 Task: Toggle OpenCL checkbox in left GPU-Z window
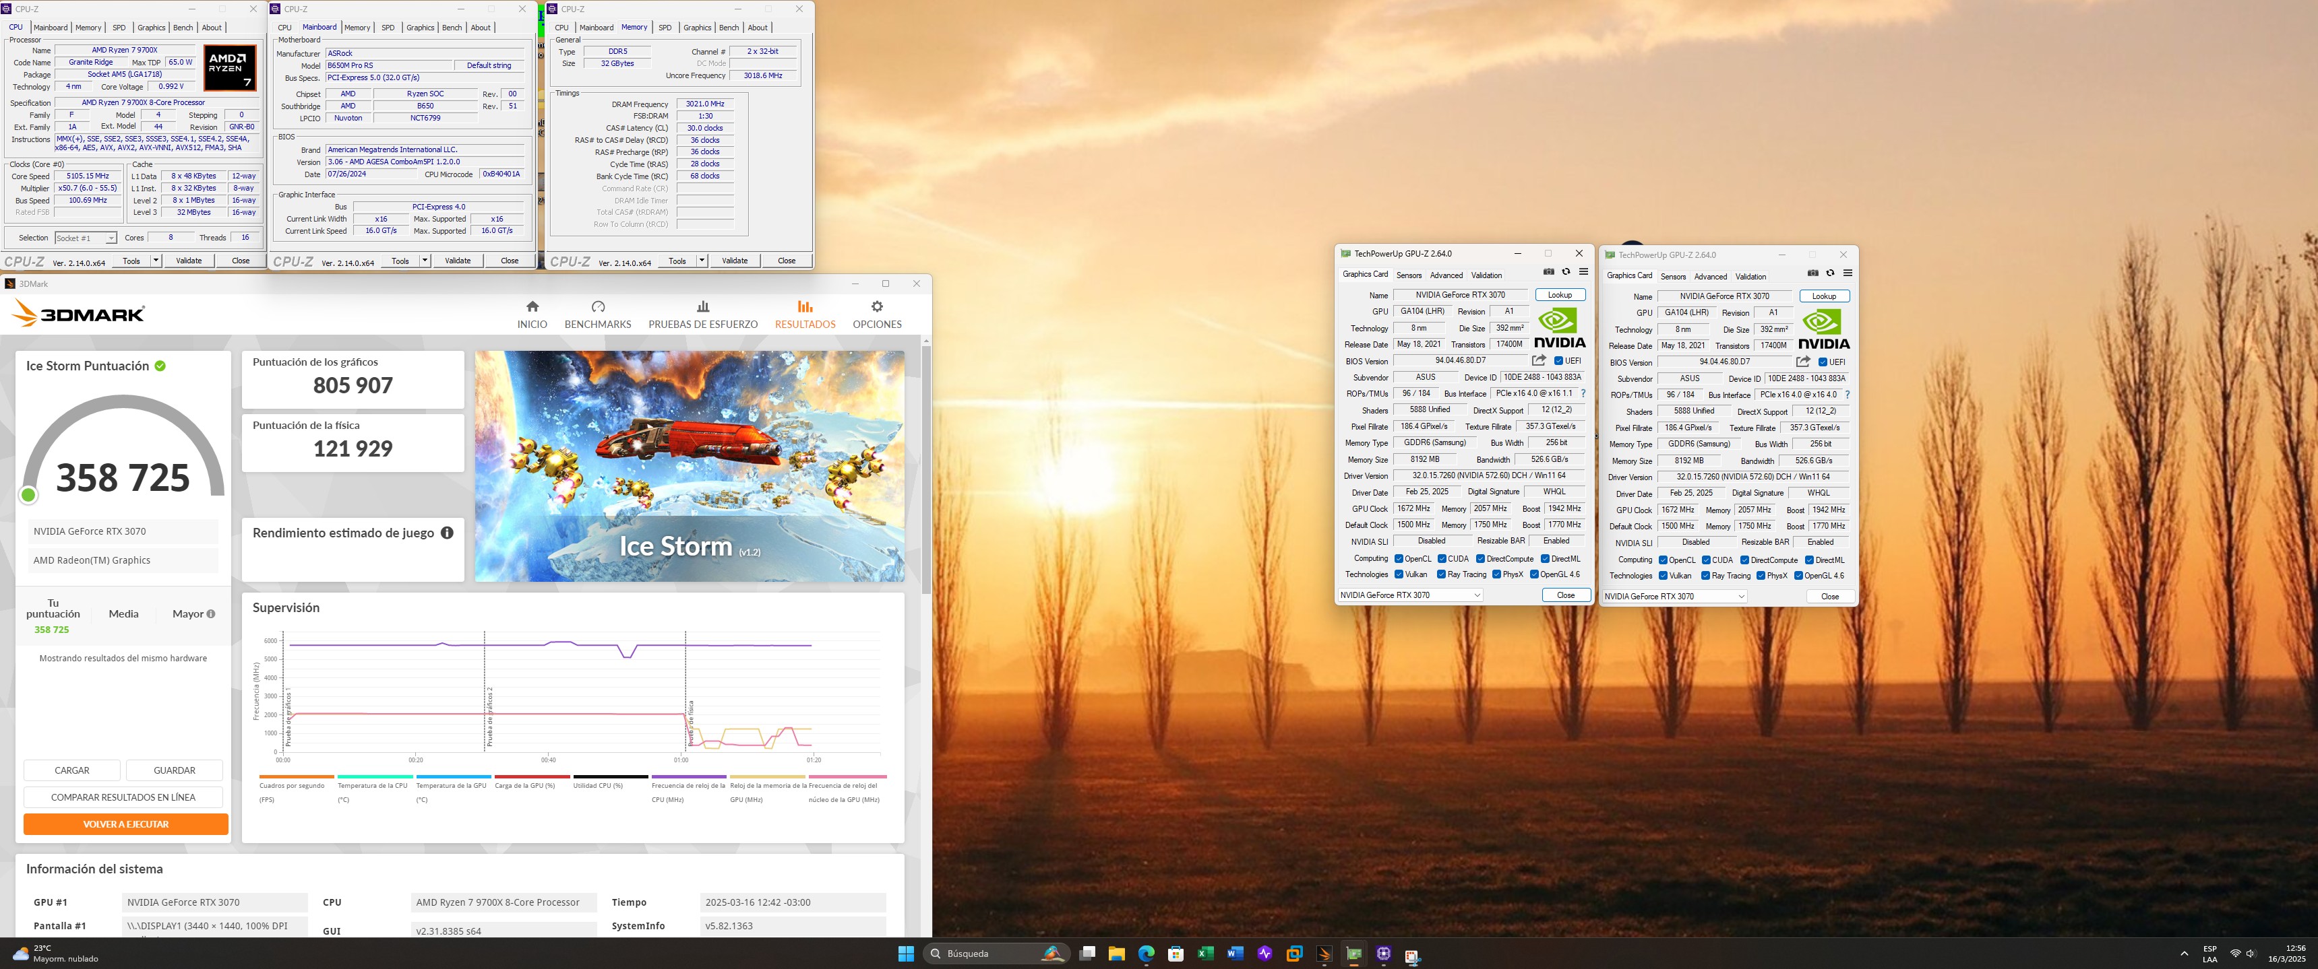tap(1399, 559)
